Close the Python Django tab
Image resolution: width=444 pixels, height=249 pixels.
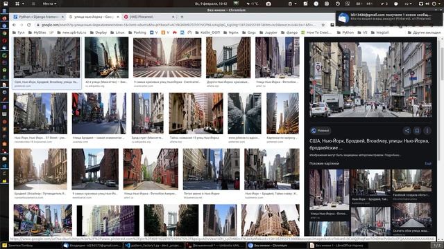[62, 17]
